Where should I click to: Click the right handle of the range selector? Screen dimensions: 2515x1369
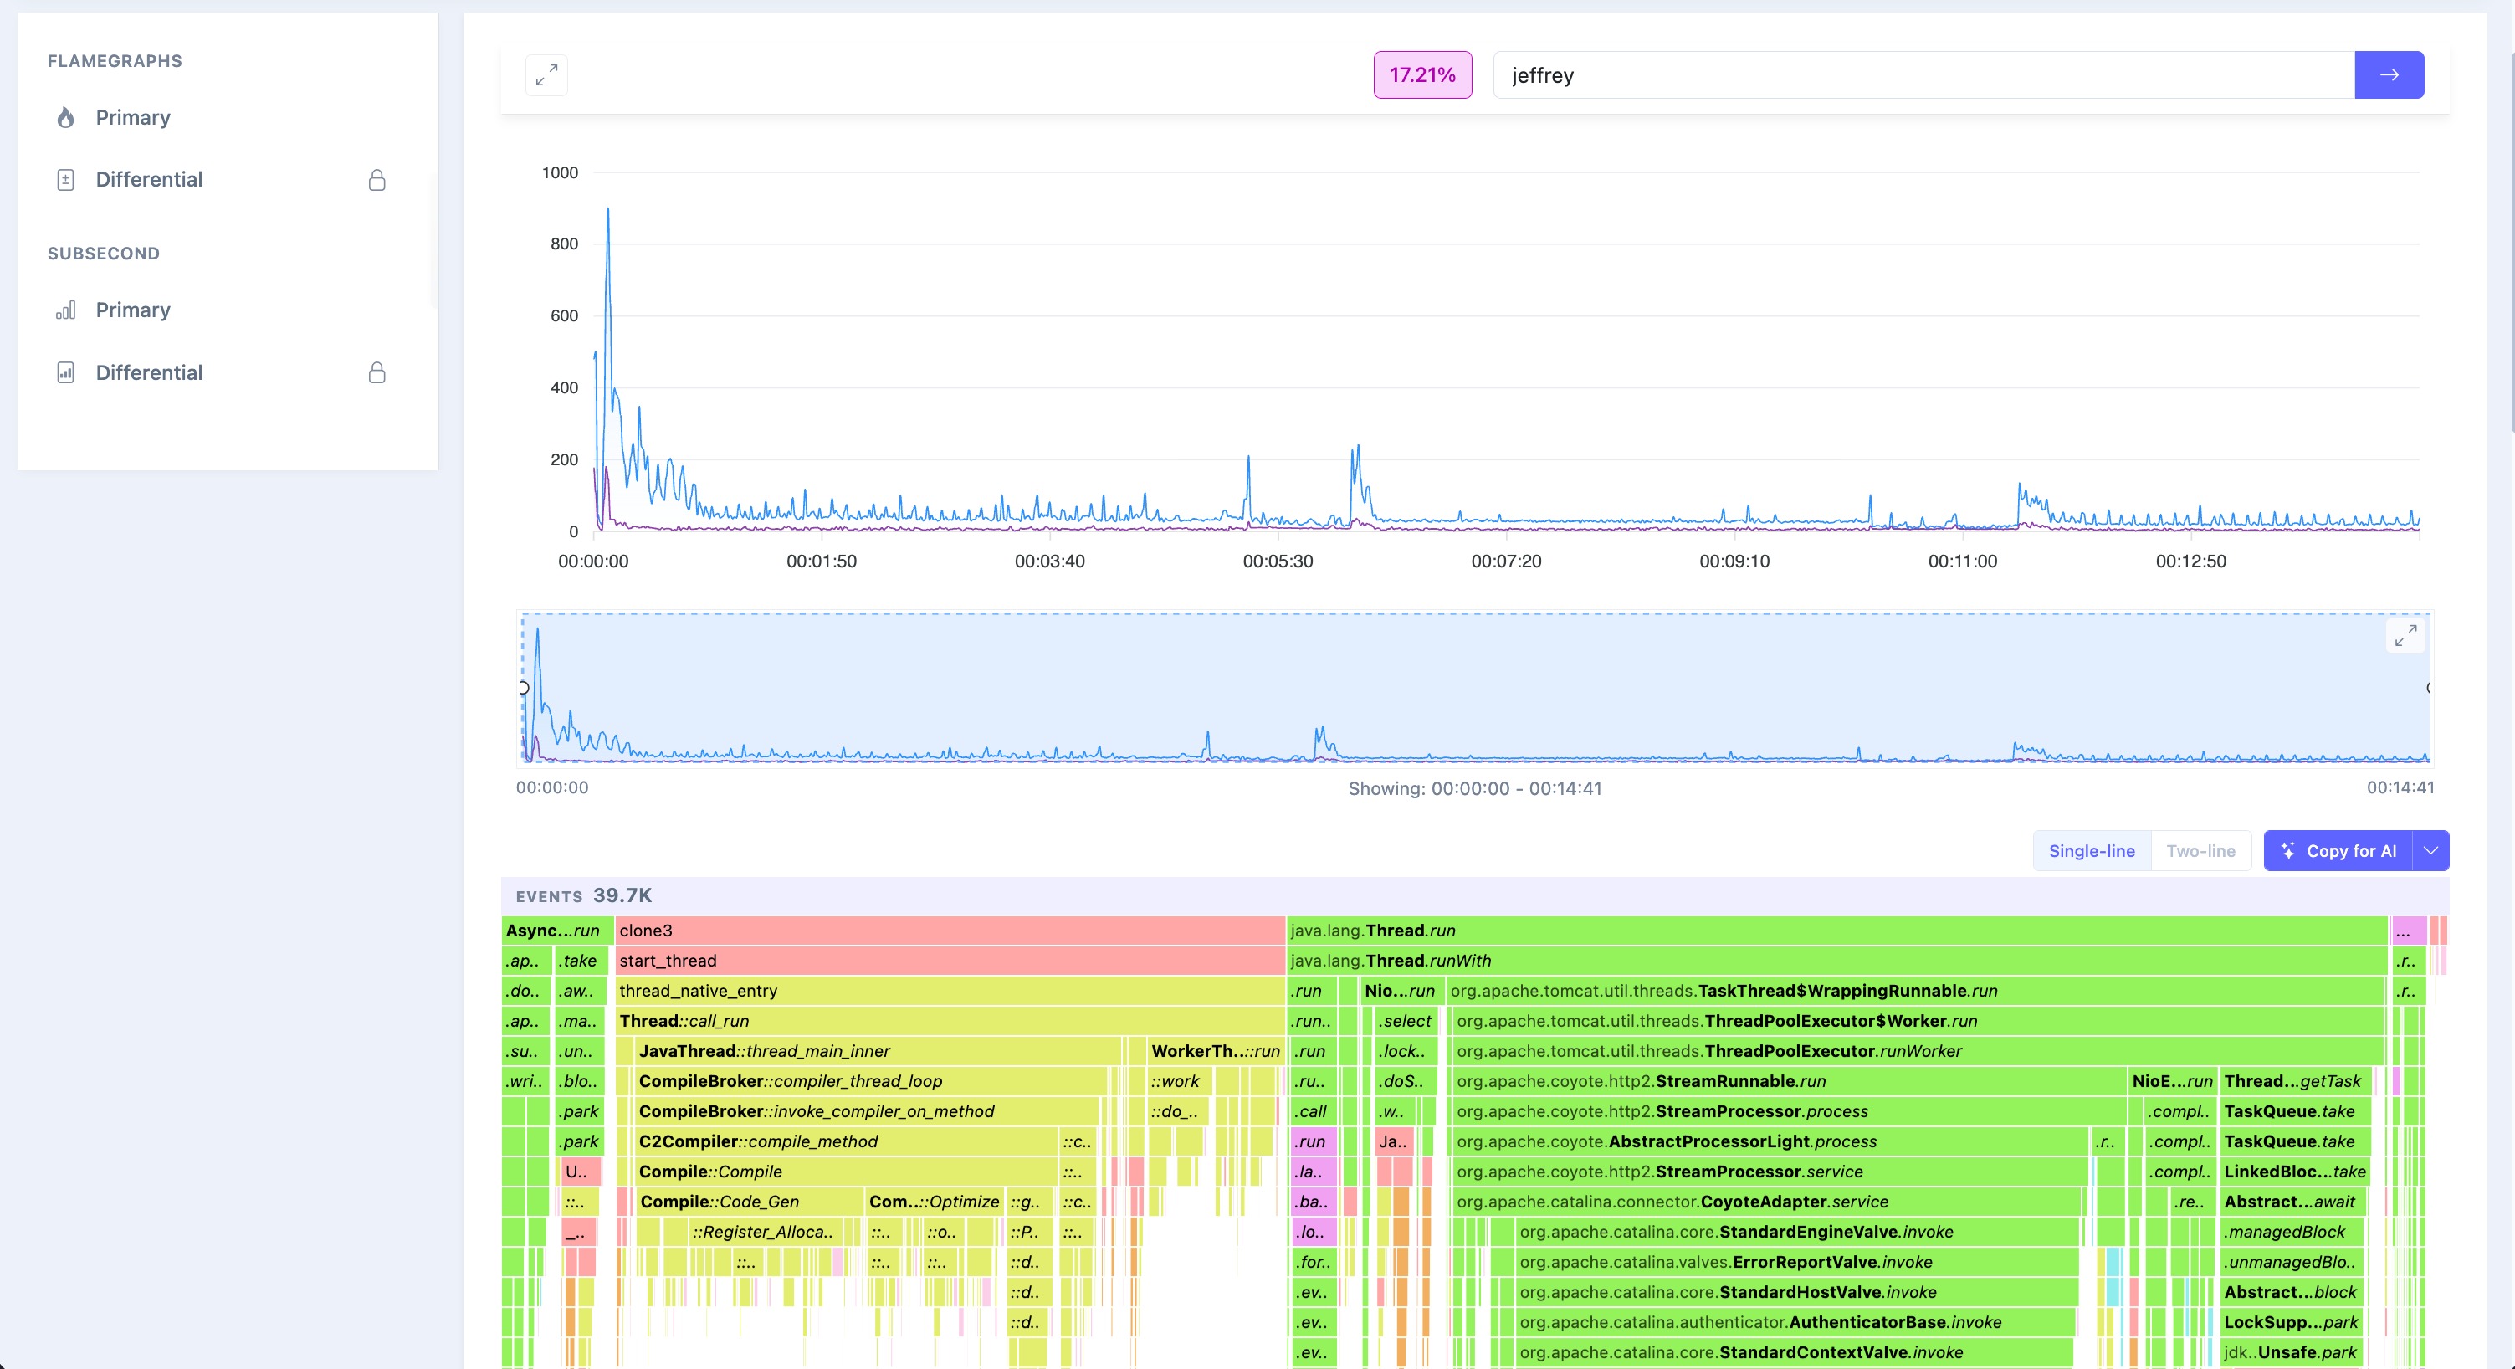[2429, 688]
